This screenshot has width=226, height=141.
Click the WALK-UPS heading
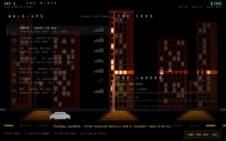tap(26, 16)
